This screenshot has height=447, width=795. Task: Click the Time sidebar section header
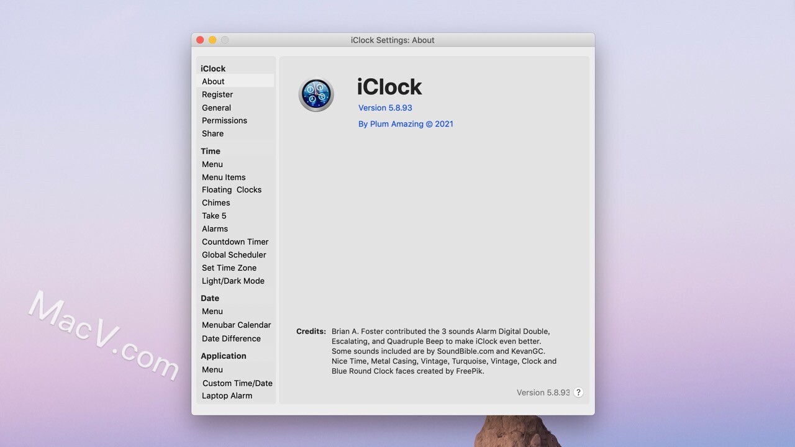(x=211, y=151)
